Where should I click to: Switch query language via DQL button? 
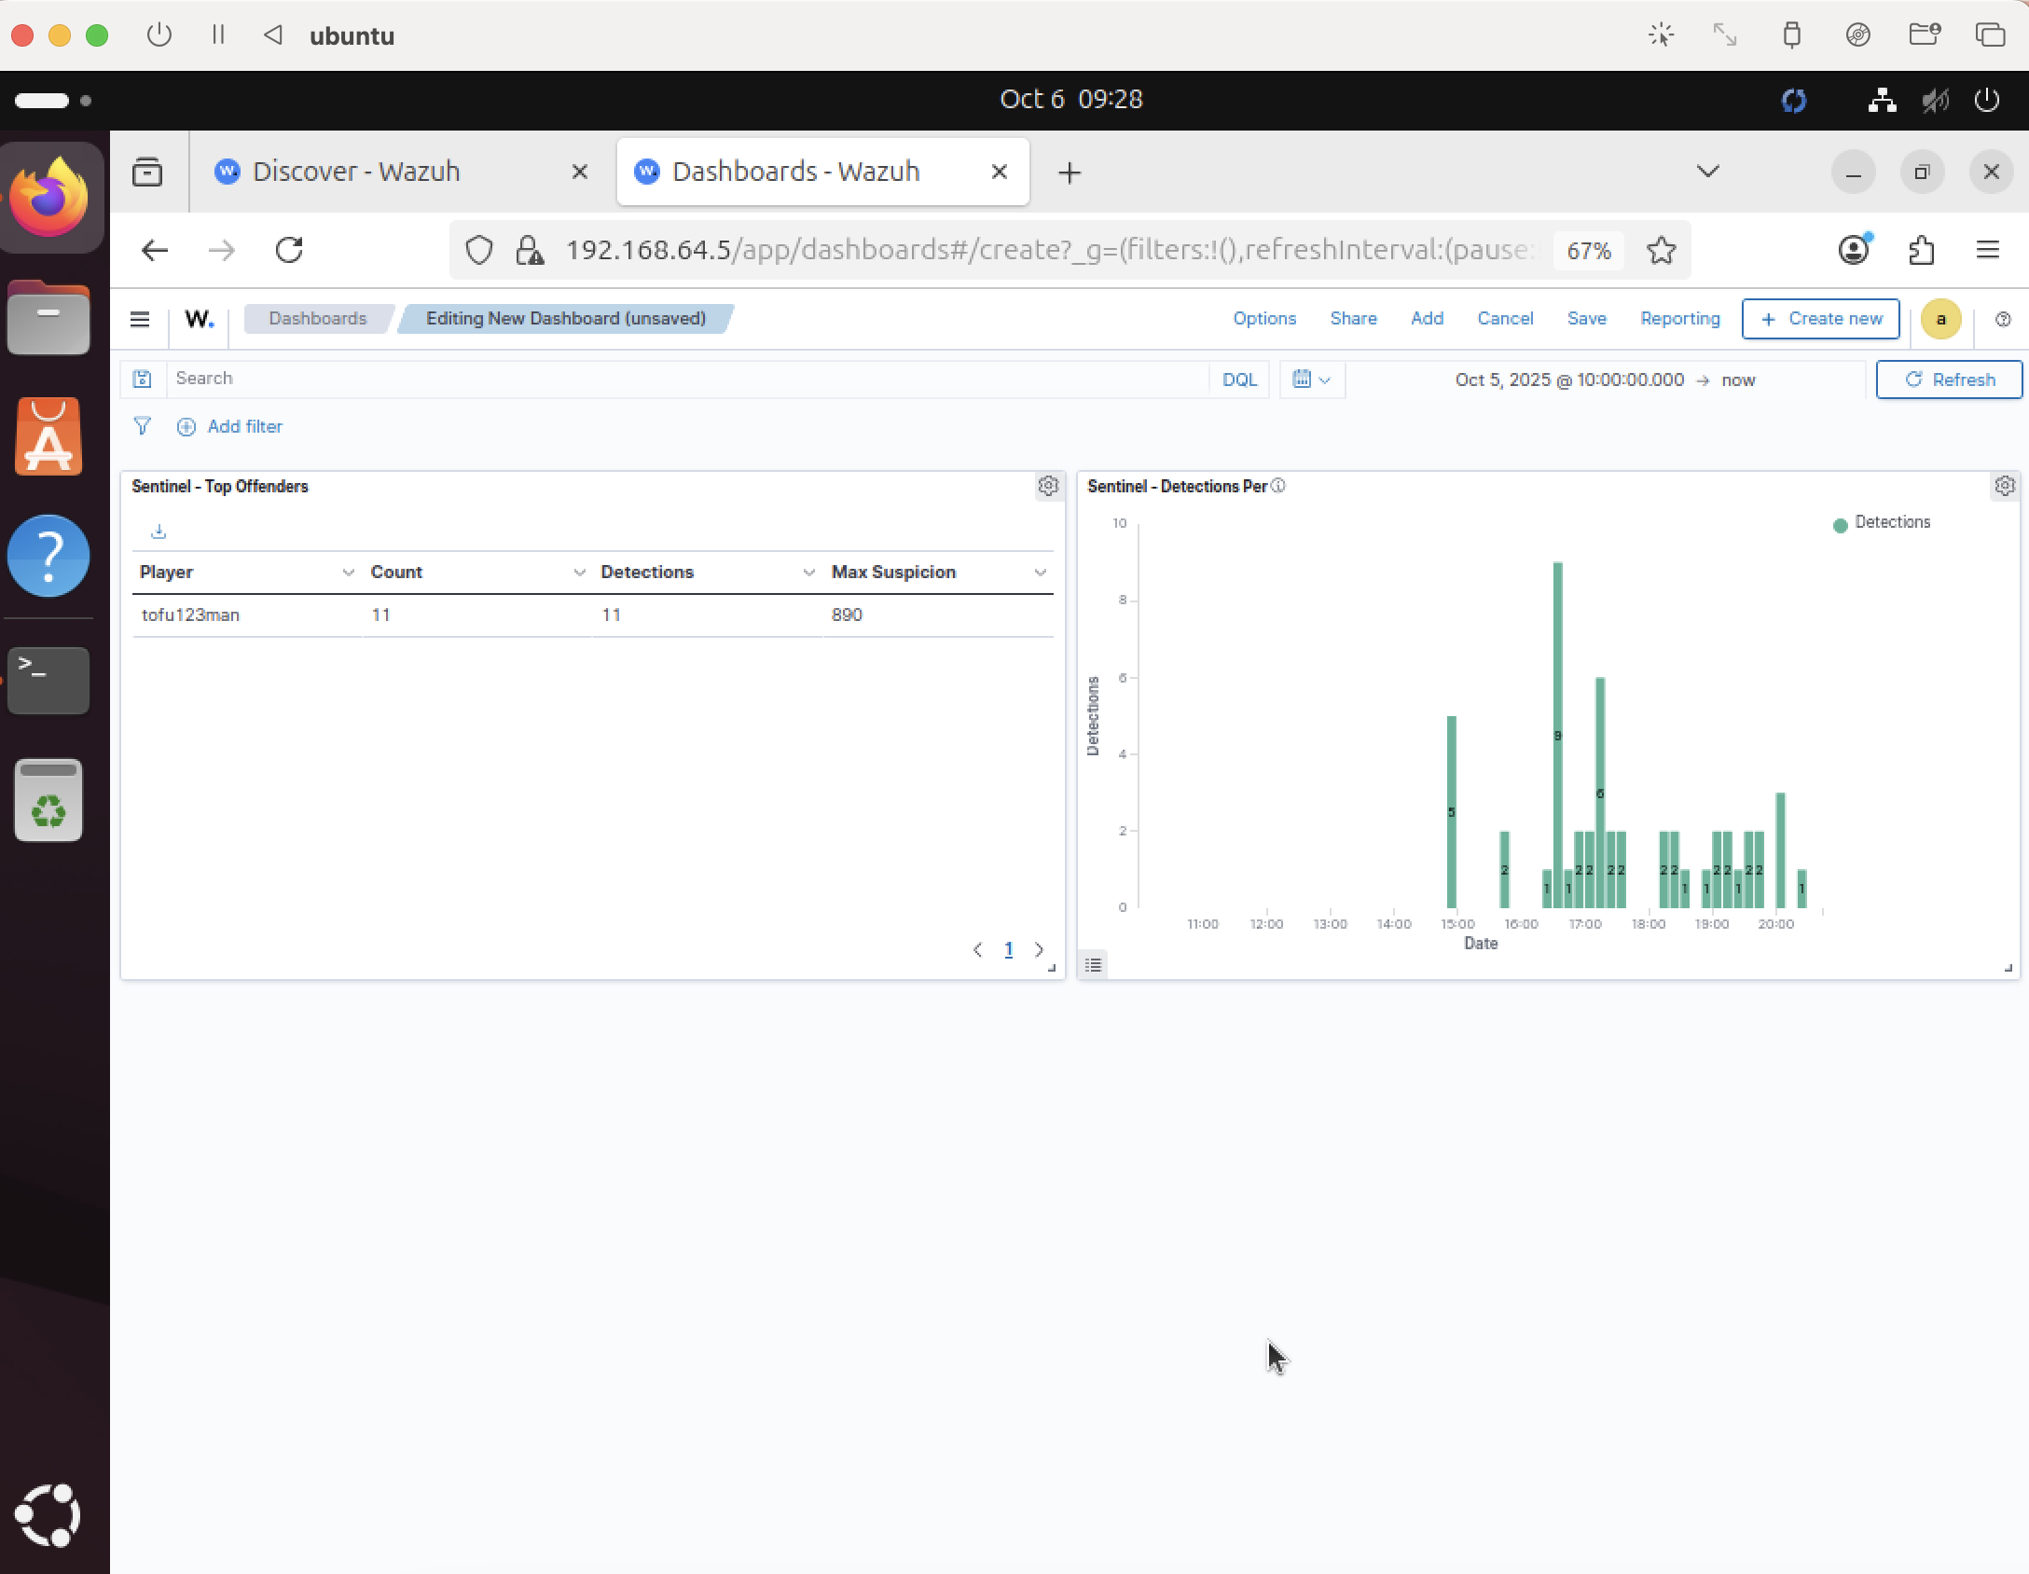[1239, 380]
